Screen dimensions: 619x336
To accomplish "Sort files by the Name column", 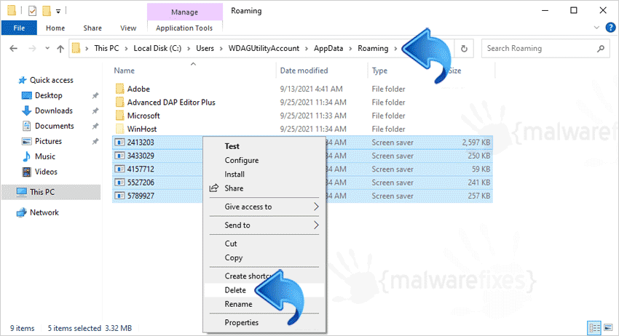I will point(125,71).
